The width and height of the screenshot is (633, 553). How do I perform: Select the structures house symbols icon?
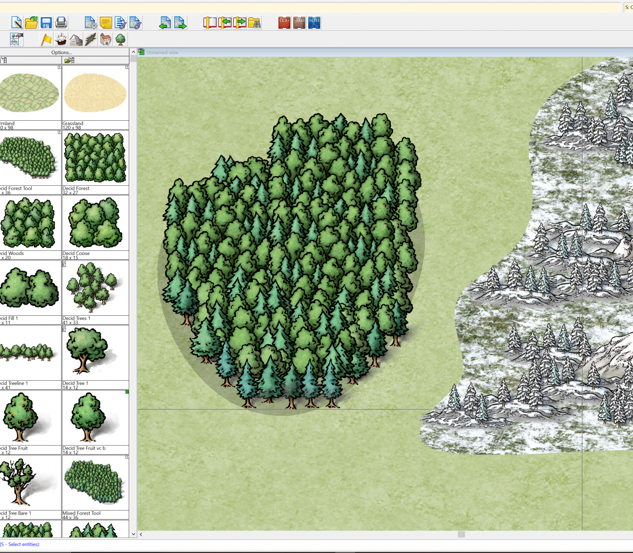(105, 39)
